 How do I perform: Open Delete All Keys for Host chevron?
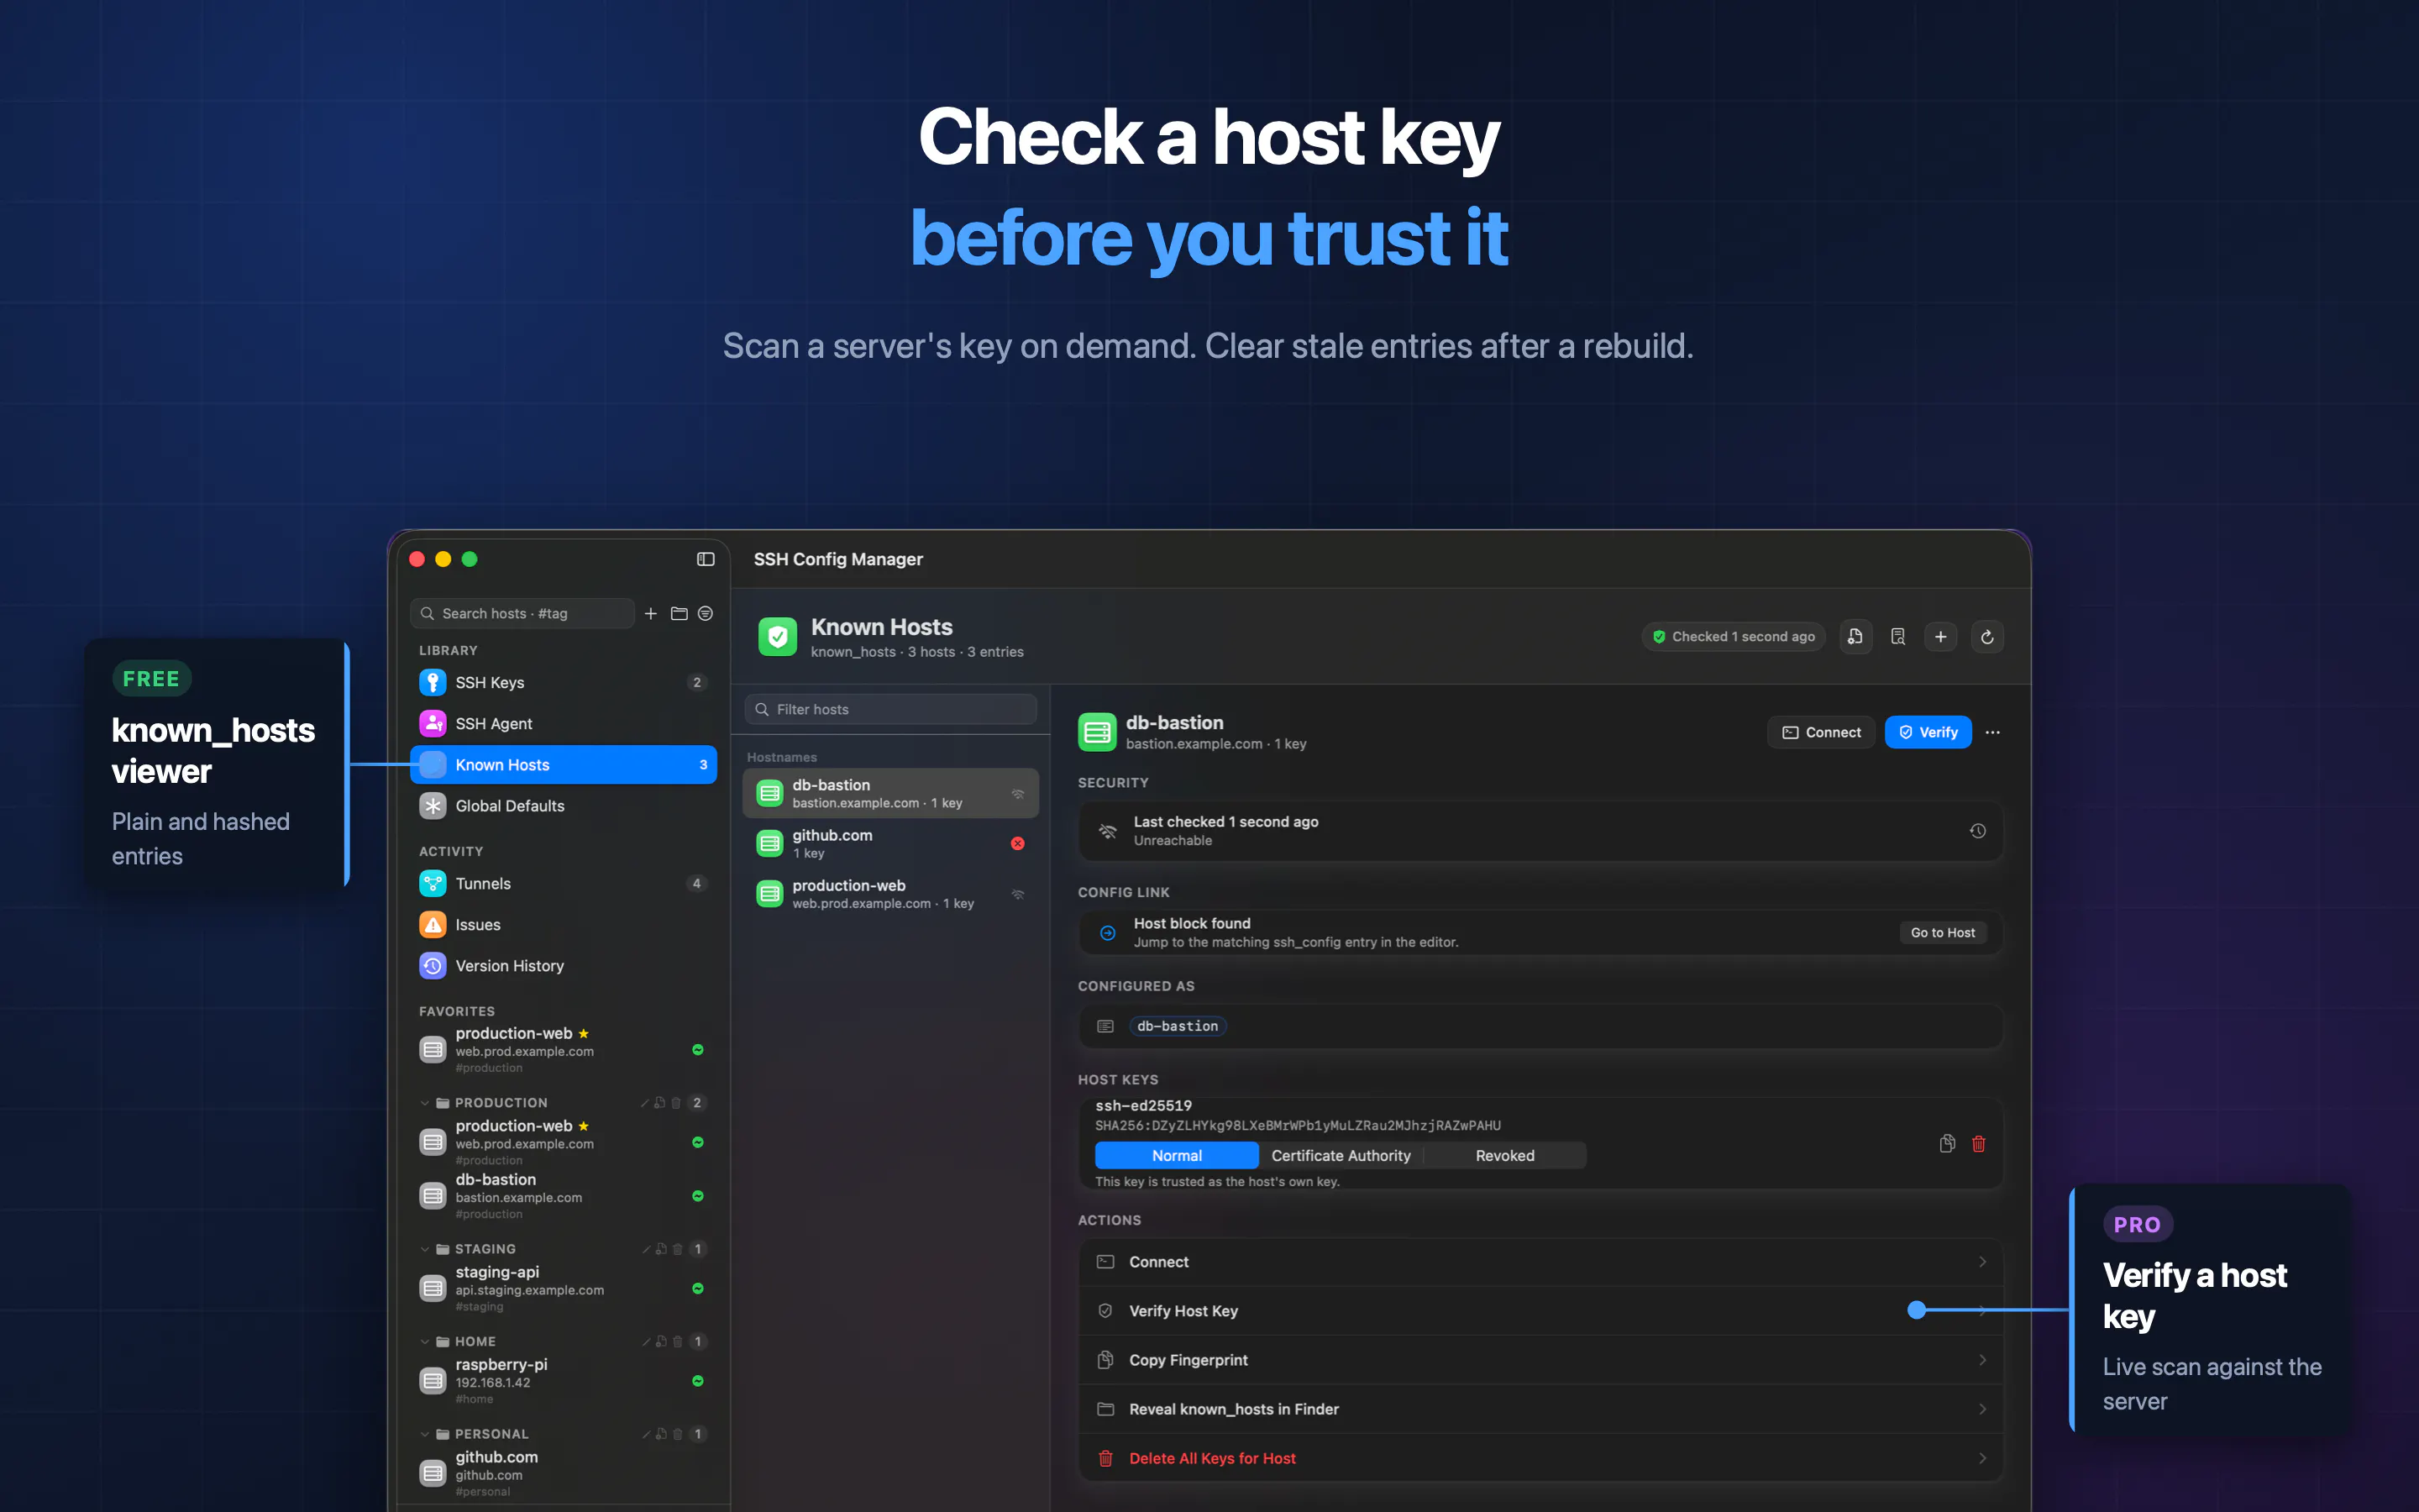[1982, 1458]
